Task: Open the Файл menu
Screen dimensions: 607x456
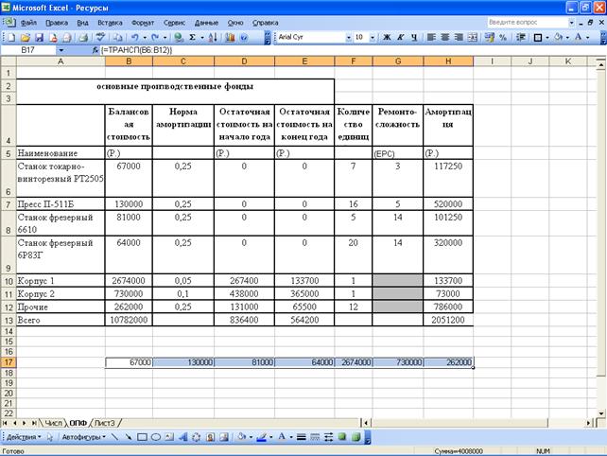Action: (x=28, y=23)
